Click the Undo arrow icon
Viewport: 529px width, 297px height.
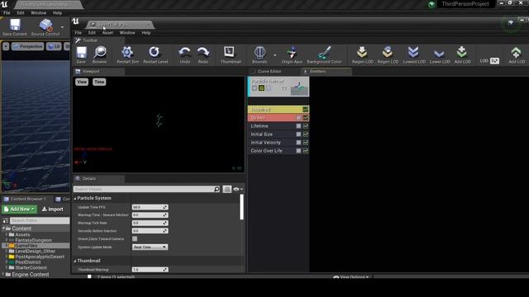coord(184,53)
